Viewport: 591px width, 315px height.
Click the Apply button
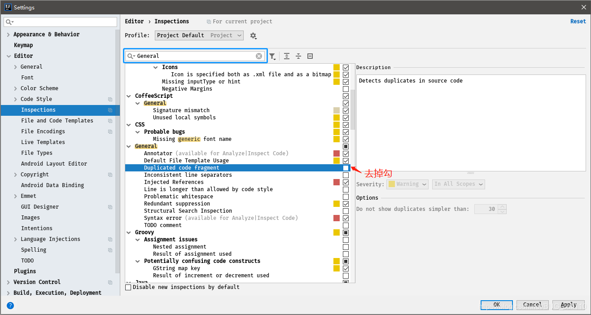[568, 305]
